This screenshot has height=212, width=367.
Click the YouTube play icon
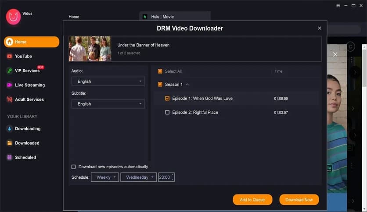tap(9, 56)
